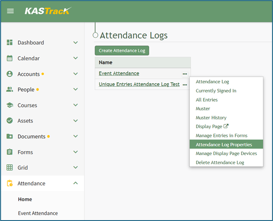Click the People group icon
The height and width of the screenshot is (221, 273).
tap(10, 90)
